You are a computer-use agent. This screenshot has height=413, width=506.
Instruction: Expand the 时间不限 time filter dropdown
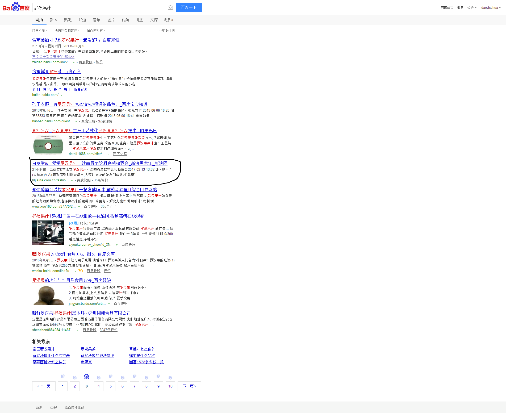pos(40,30)
